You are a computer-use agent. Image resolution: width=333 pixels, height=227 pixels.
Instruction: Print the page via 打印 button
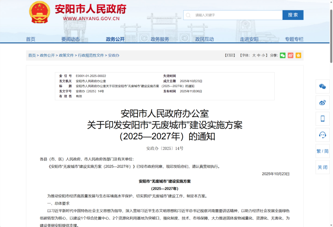click(x=230, y=55)
